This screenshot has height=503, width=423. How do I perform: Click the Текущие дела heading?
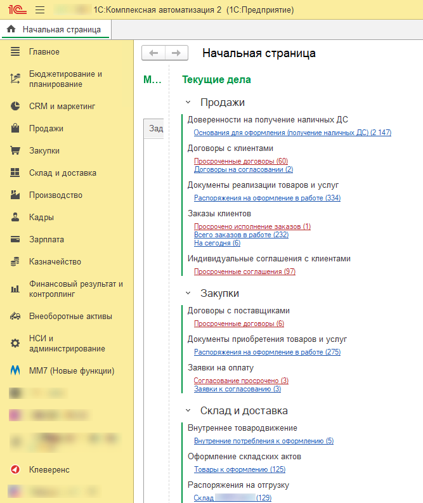pos(216,79)
